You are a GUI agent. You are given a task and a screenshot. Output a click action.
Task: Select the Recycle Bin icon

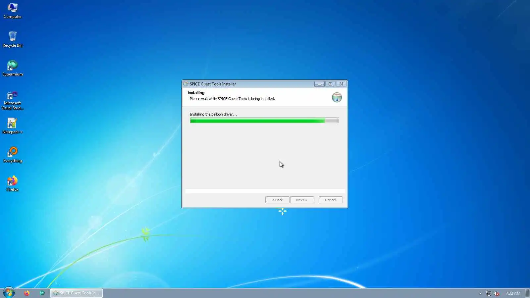click(x=13, y=39)
